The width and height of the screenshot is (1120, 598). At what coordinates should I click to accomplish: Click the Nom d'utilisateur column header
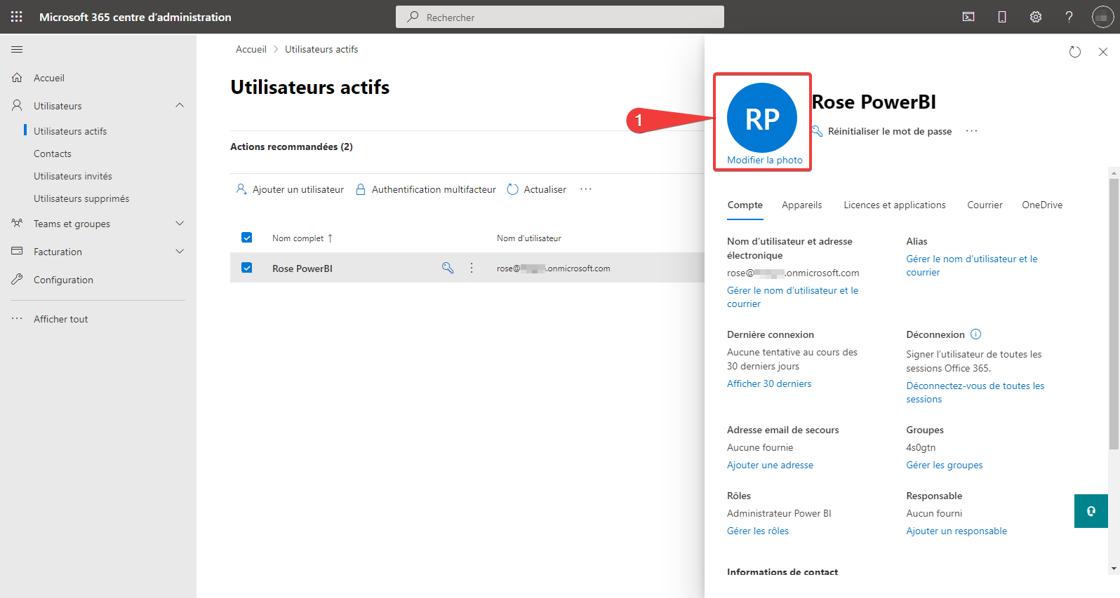click(x=529, y=238)
